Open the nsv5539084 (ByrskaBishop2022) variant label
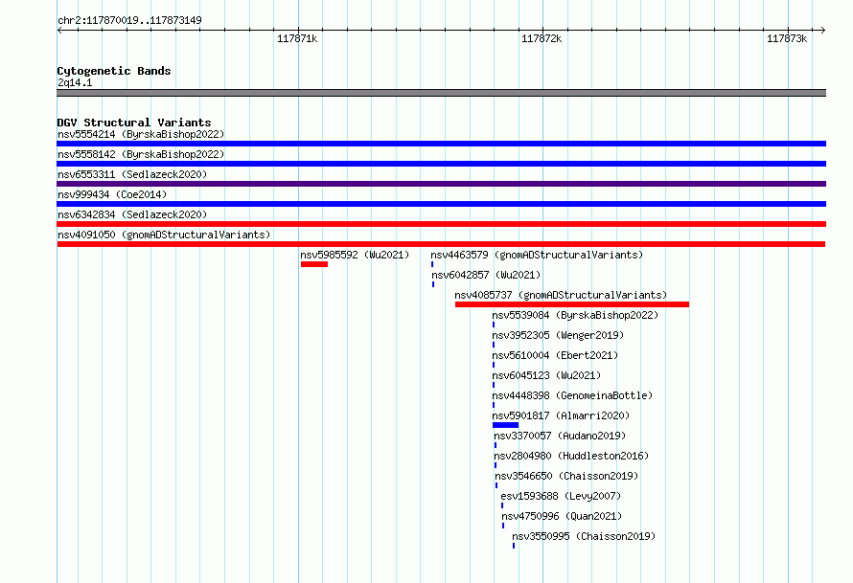The width and height of the screenshot is (853, 583). pos(575,315)
